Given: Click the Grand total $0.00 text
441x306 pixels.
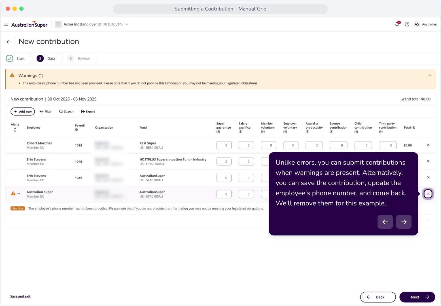Looking at the screenshot, I should tap(415, 99).
